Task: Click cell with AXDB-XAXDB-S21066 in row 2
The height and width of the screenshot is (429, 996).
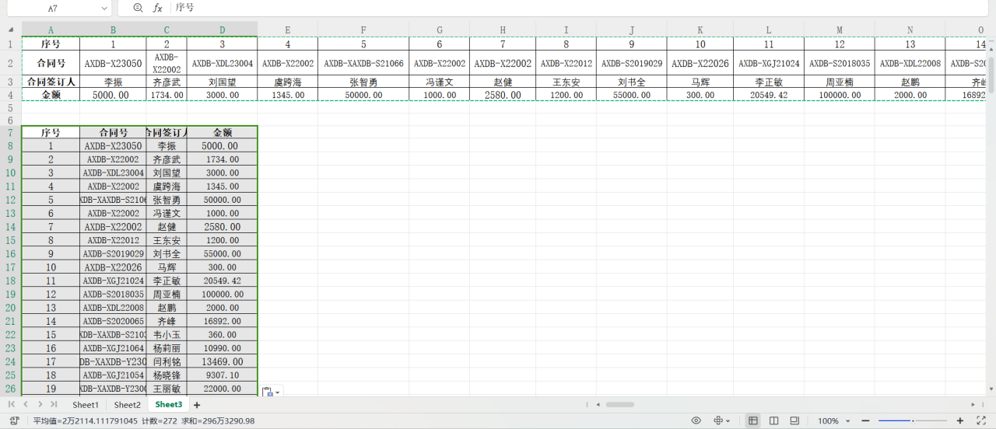Action: (x=363, y=63)
